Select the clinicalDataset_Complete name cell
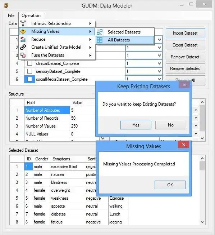Screen dimensions: 215x235 click(80, 63)
